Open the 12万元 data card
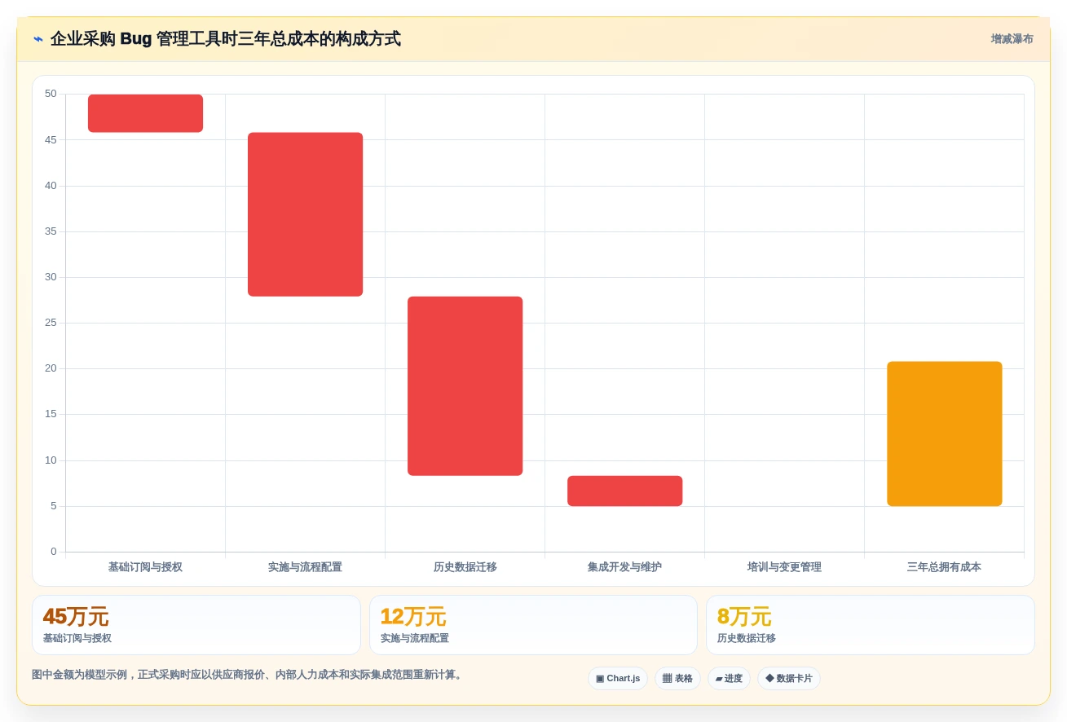Image resolution: width=1067 pixels, height=722 pixels. click(x=533, y=625)
